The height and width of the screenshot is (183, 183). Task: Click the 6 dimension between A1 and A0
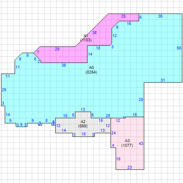[x=141, y=17]
